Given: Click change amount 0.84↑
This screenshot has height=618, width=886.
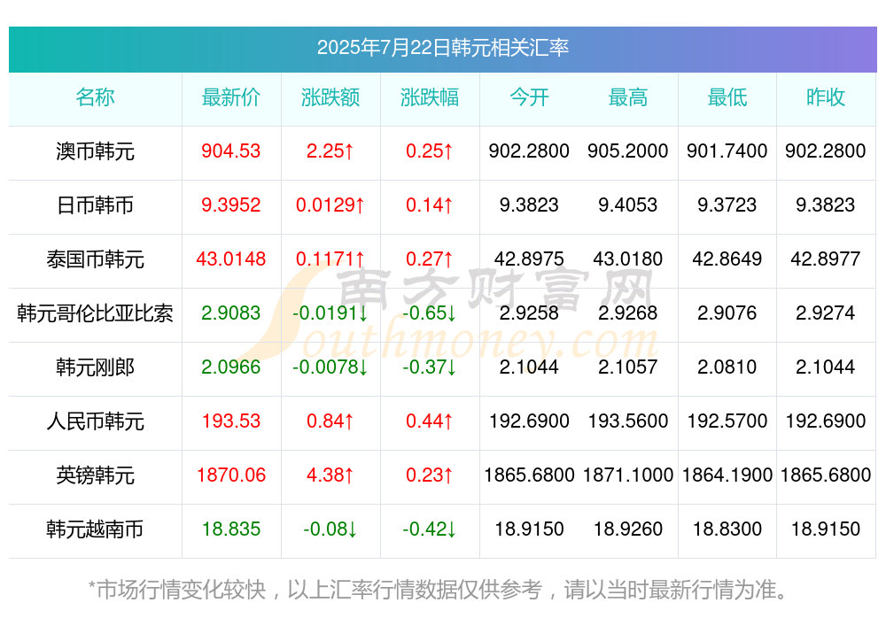Looking at the screenshot, I should [x=330, y=421].
